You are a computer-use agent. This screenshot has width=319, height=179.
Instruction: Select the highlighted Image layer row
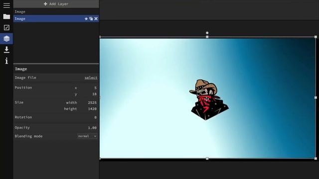click(x=56, y=19)
